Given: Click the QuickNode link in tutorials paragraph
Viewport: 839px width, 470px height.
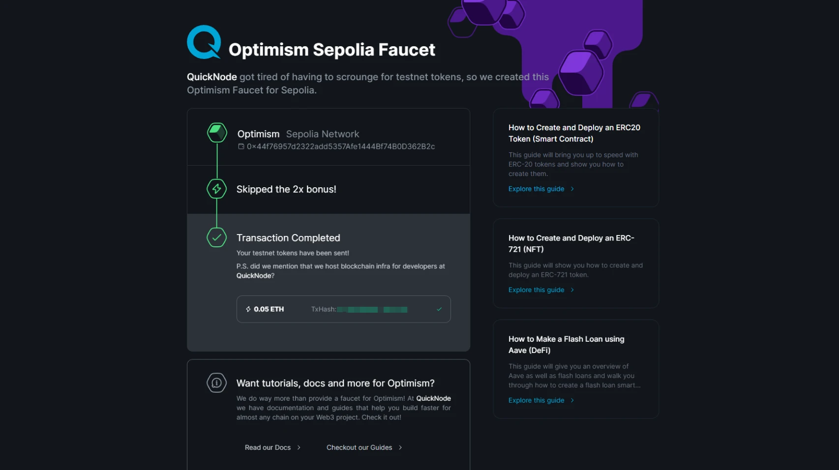Looking at the screenshot, I should [x=433, y=399].
